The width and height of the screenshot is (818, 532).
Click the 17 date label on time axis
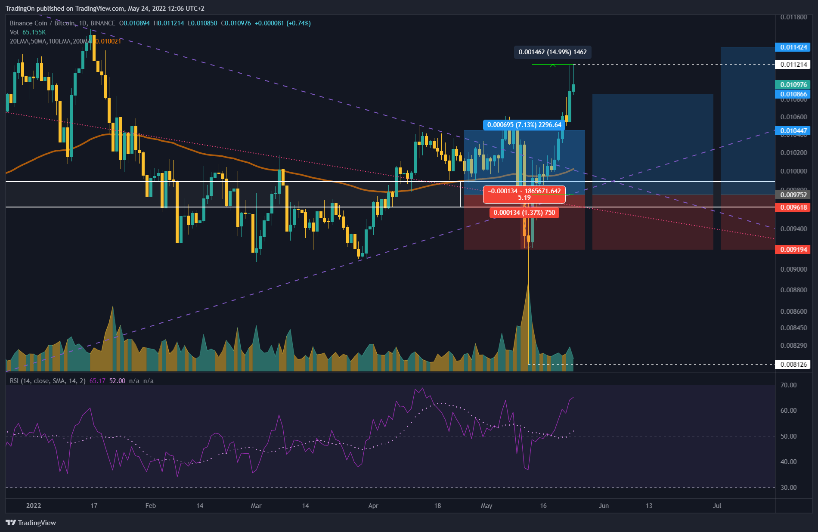(94, 506)
